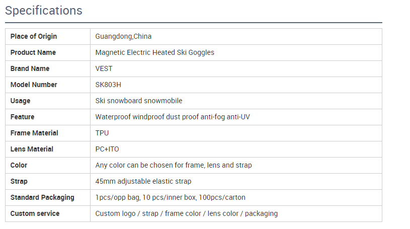This screenshot has width=410, height=229.
Task: Click the Specifications heading
Action: 44,10
